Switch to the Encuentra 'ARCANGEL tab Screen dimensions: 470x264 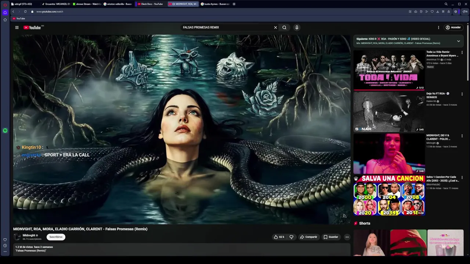tap(55, 4)
